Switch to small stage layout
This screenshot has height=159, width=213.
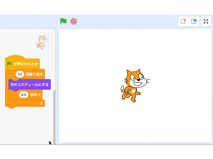pos(183,21)
